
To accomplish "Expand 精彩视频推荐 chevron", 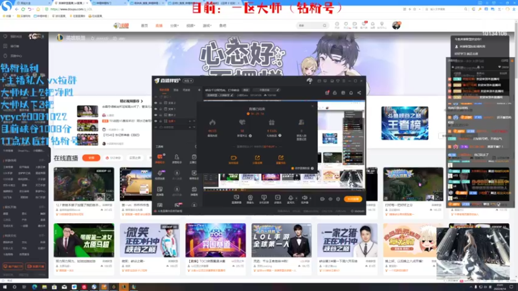I will pyautogui.click(x=142, y=101).
